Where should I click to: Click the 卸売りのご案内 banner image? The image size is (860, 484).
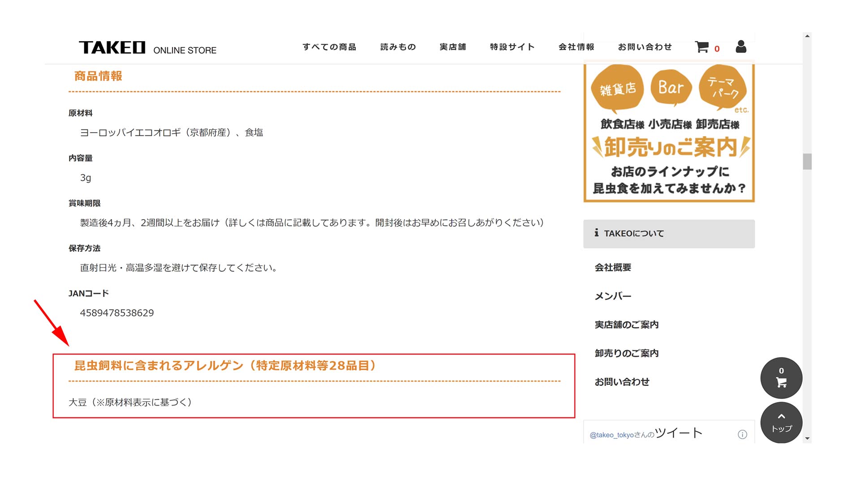(x=669, y=133)
